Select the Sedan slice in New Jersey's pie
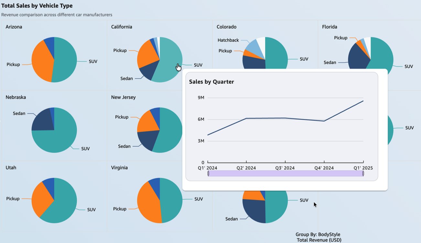Screen dimensions: 421x243 click(147, 141)
